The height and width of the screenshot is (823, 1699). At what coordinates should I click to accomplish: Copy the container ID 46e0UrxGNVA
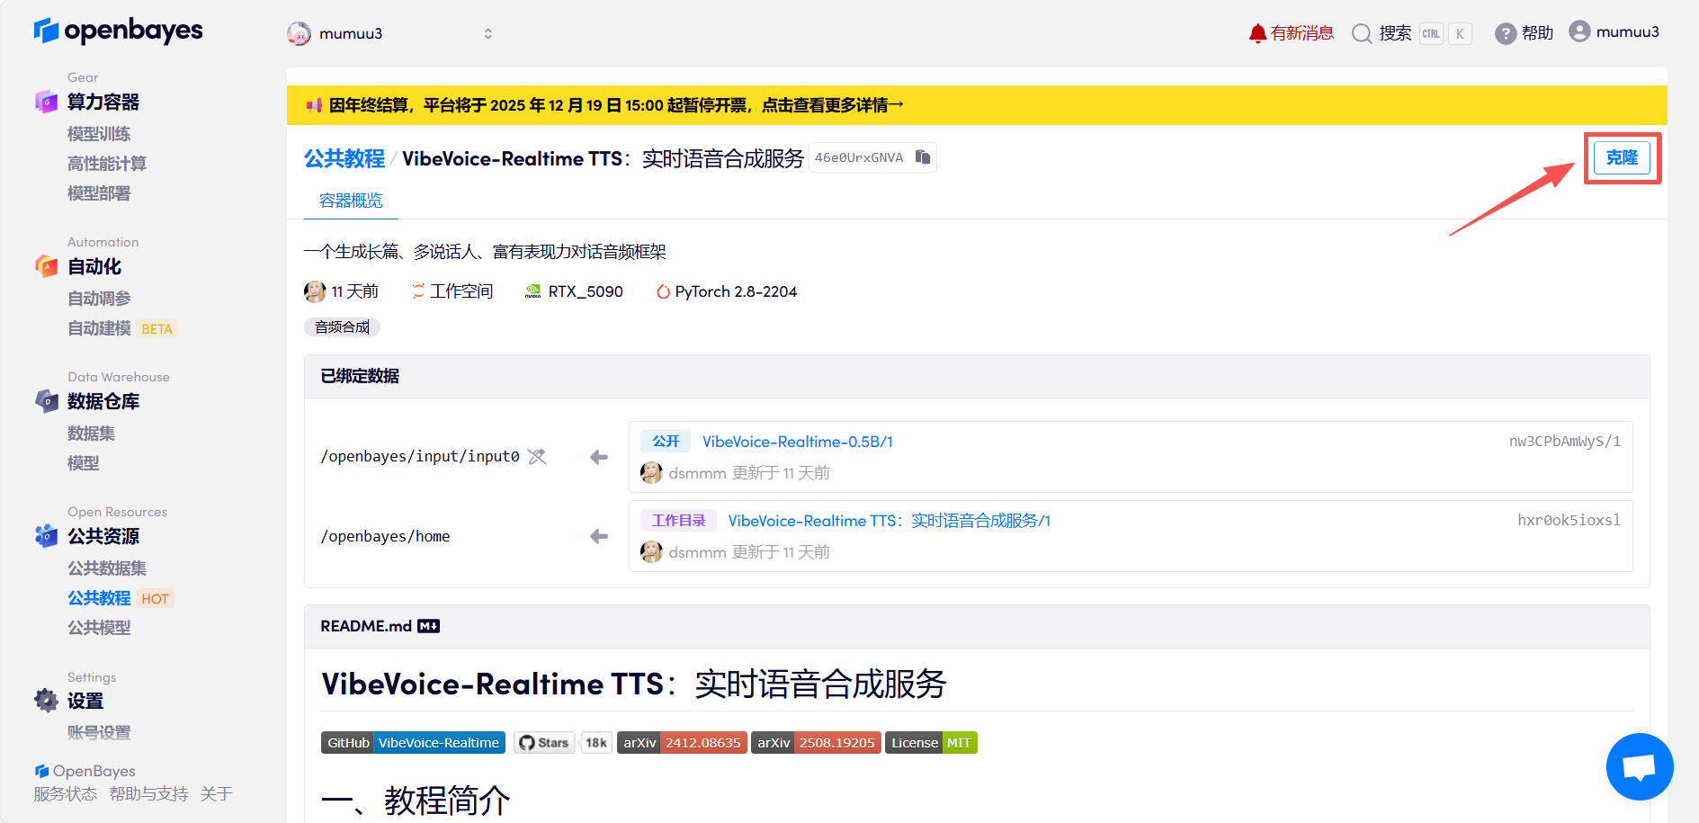[x=923, y=157]
